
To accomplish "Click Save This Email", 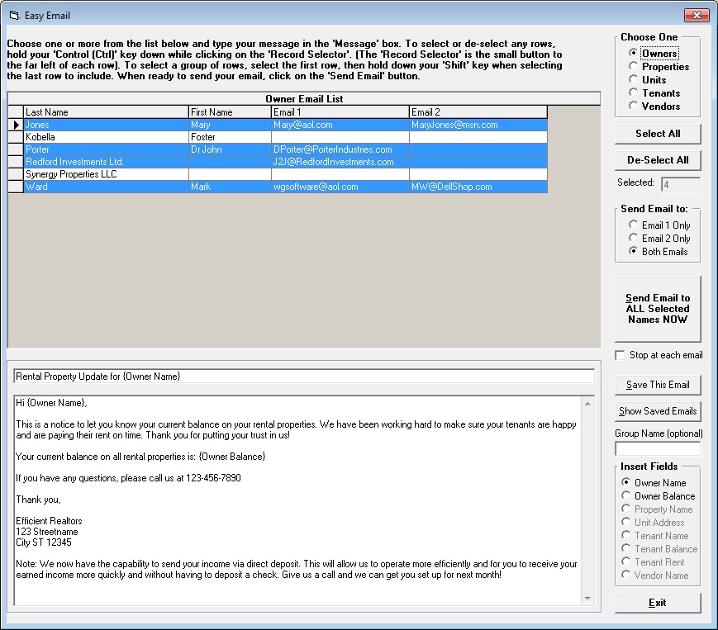I will click(657, 385).
